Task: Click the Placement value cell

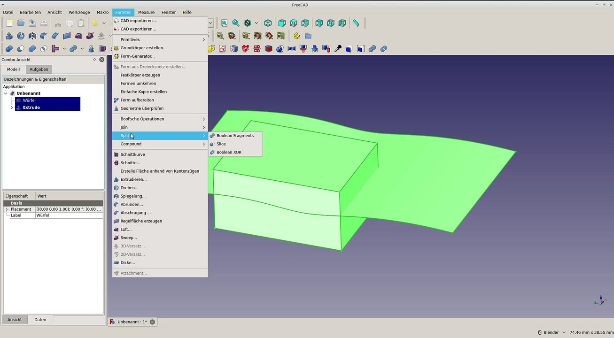Action: (x=69, y=209)
